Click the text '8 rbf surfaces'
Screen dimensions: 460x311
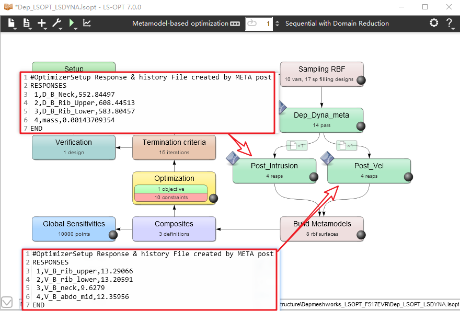pos(322,234)
